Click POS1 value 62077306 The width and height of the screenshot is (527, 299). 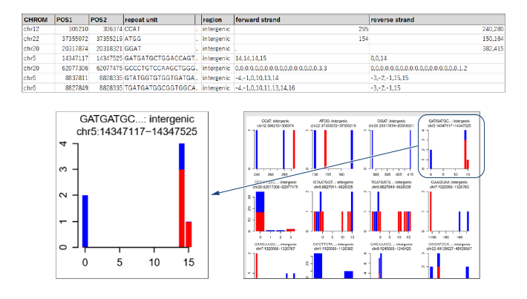[73, 67]
